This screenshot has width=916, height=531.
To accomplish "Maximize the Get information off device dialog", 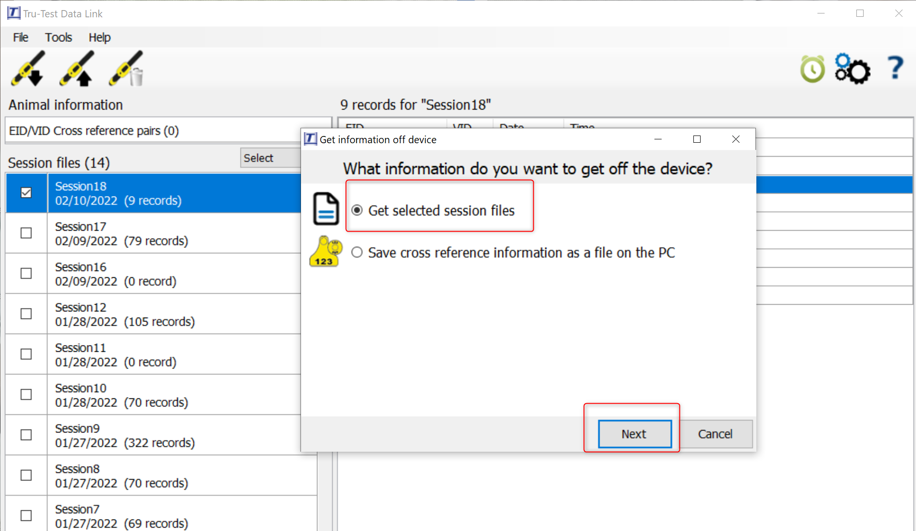I will (697, 139).
